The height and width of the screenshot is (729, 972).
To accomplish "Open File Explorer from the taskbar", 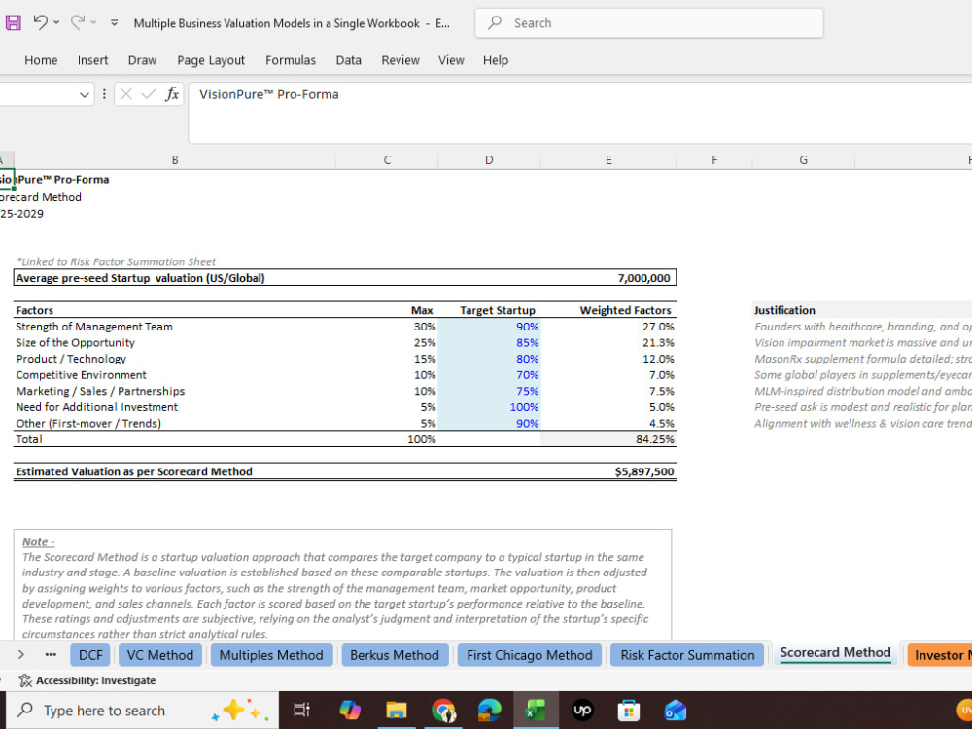I will point(397,711).
